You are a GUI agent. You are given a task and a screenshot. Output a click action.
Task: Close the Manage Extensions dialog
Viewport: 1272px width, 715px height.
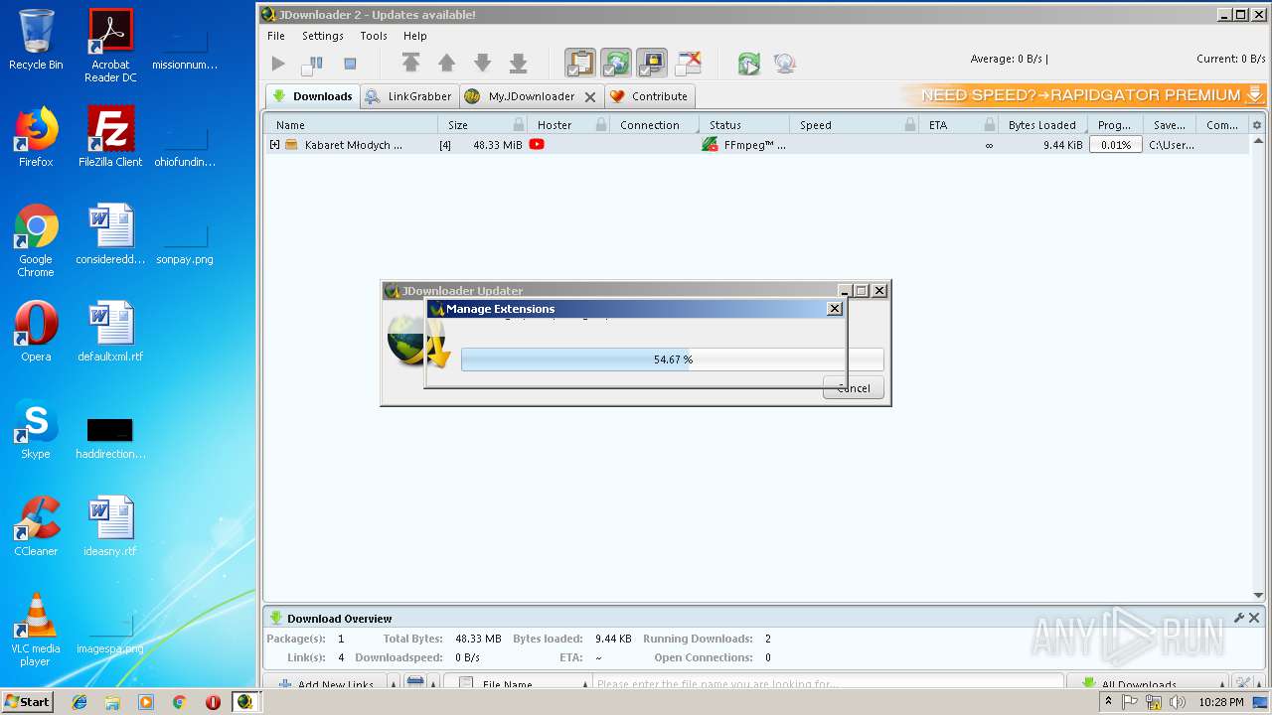tap(835, 309)
